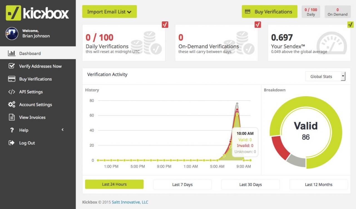This screenshot has width=356, height=209.
Task: Navigate to API Settings
Action: coord(38,92)
